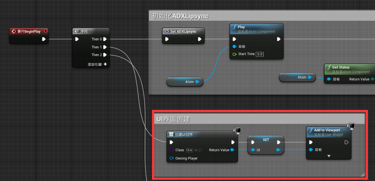
Task: Add a pin with 添加引脚 plus button
Action: pos(105,64)
